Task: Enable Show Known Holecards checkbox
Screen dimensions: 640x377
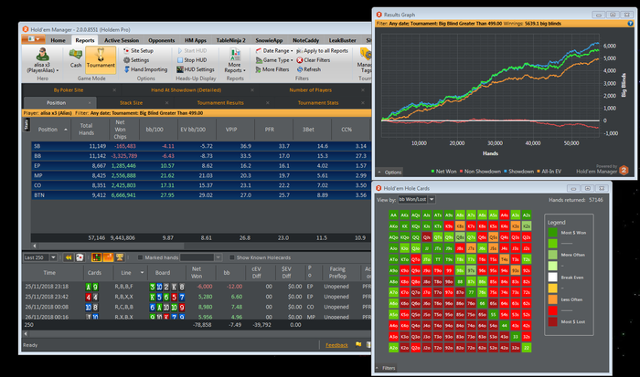Action: click(232, 257)
